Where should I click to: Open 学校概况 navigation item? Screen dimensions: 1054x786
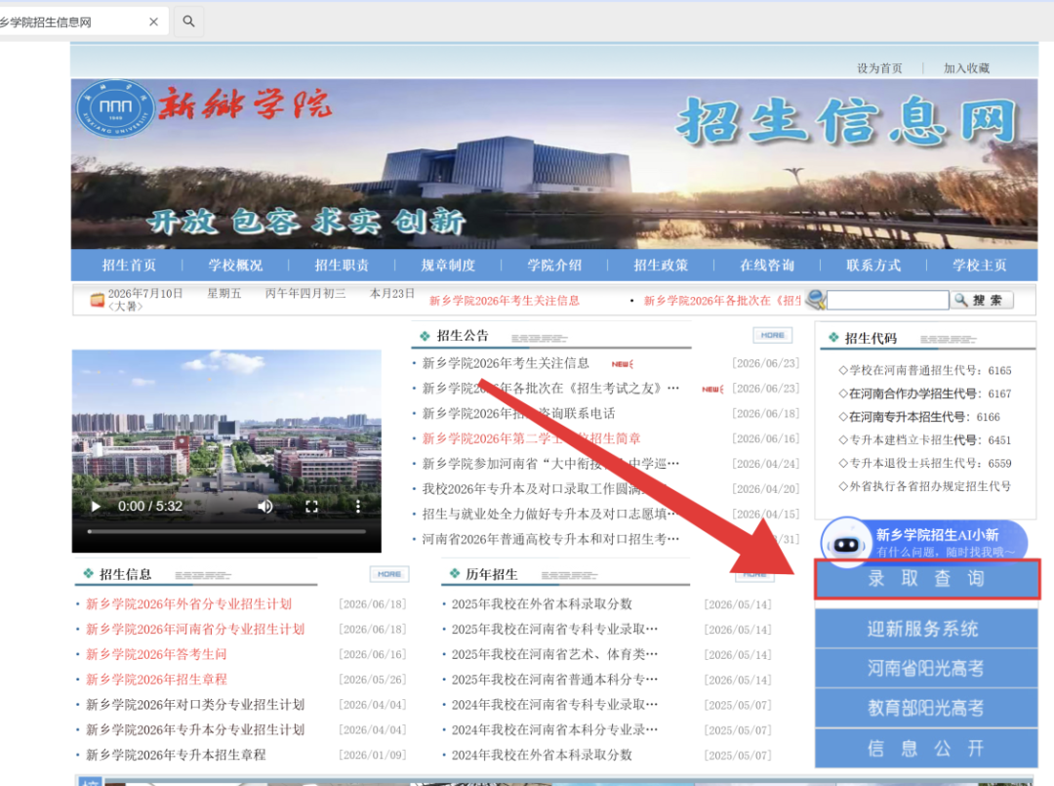(235, 266)
